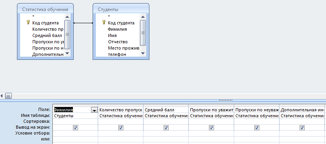Select Пропуски по ув field in table list

(x=48, y=42)
